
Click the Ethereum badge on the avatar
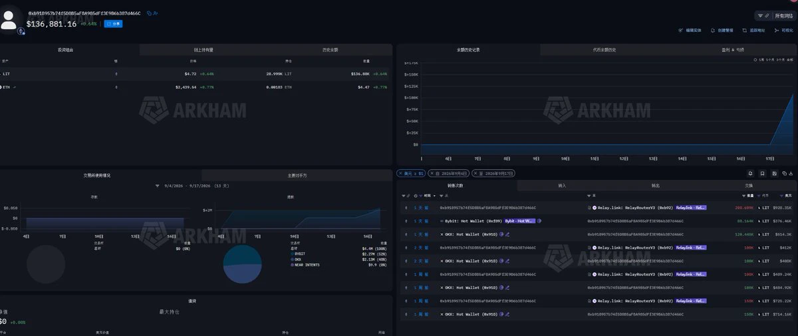point(21,31)
